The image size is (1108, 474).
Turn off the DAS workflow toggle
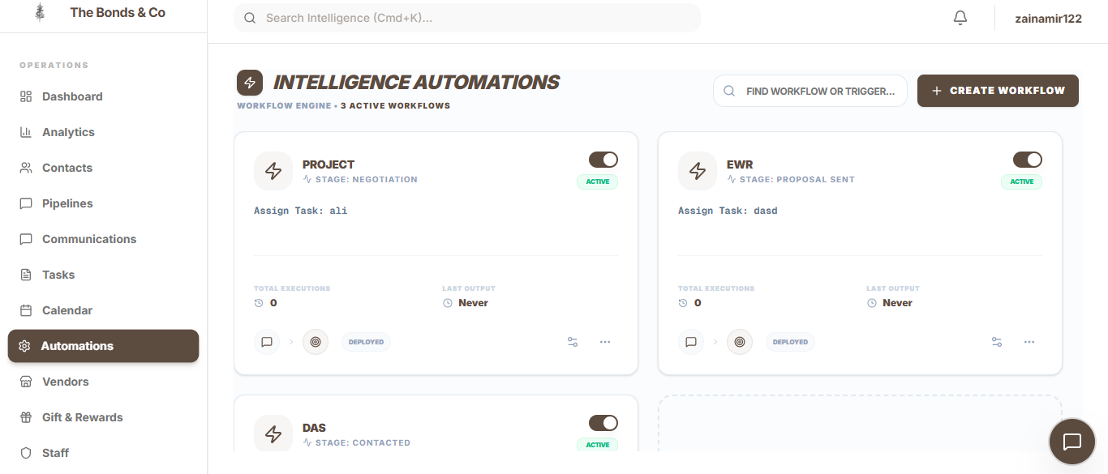(603, 422)
